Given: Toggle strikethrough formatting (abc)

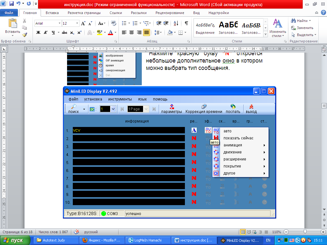Looking at the screenshot, I should point(65,32).
